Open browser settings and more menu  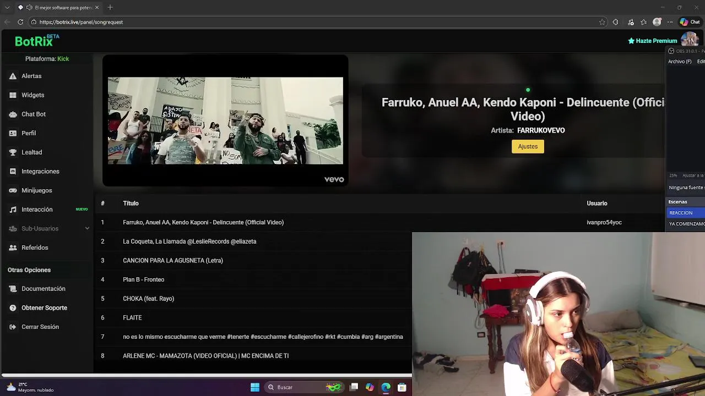pos(670,22)
